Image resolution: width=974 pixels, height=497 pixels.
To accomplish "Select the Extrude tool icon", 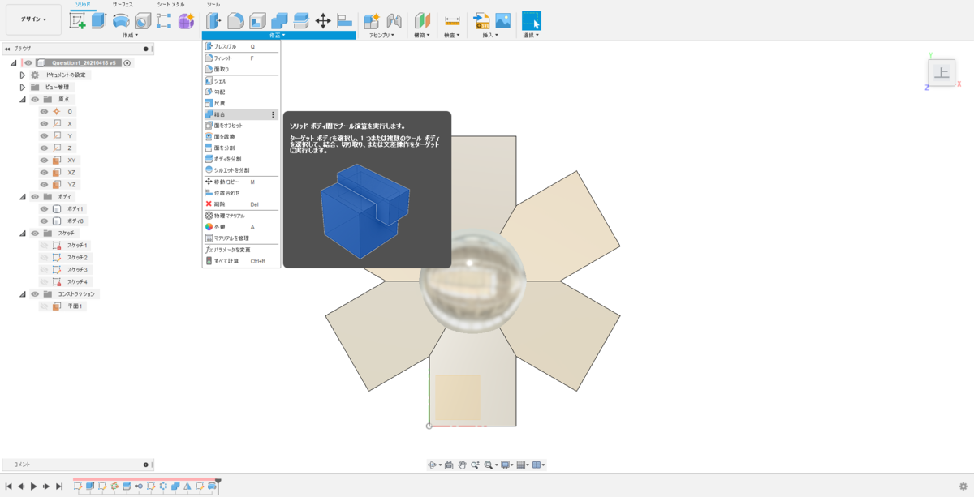I will click(x=99, y=21).
